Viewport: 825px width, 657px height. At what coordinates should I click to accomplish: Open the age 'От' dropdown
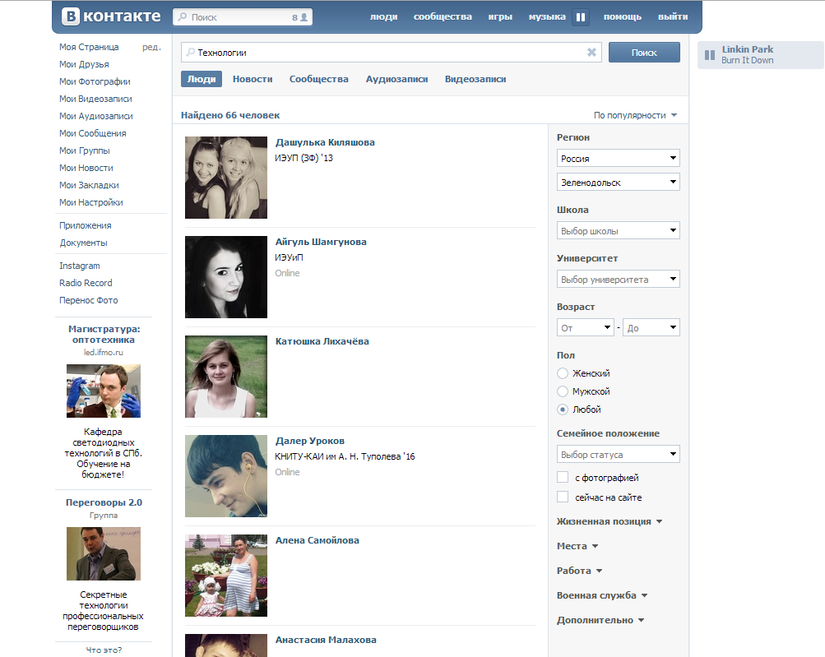585,327
